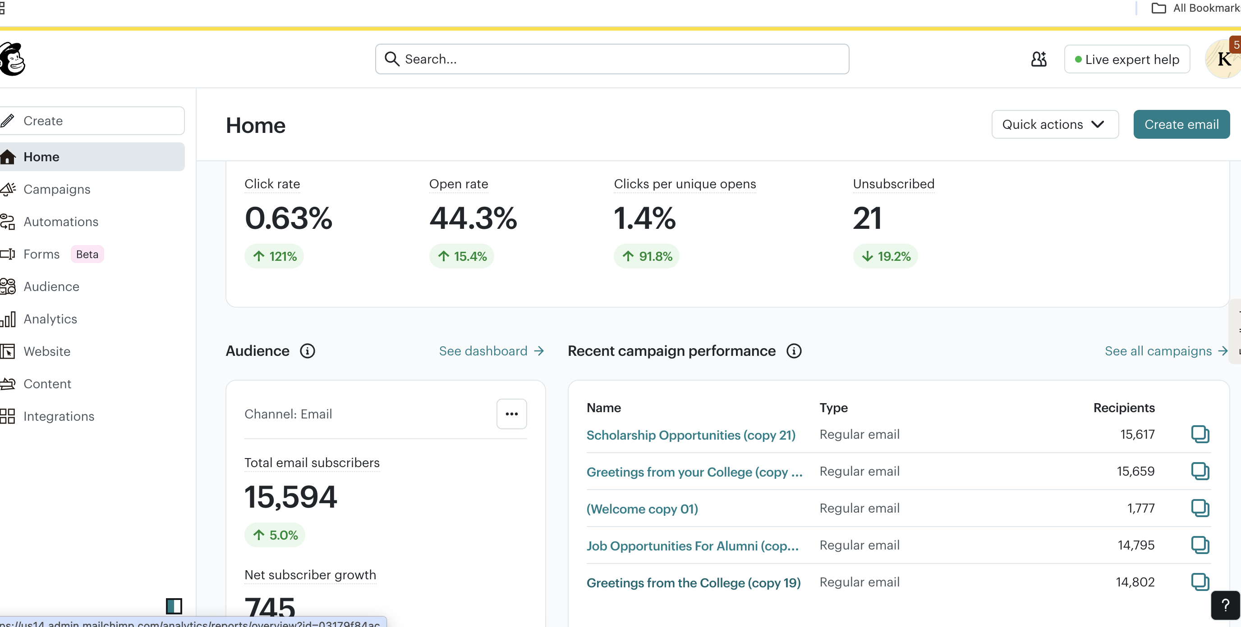Click the Analytics sidebar icon
This screenshot has height=627, width=1241.
pyautogui.click(x=8, y=319)
